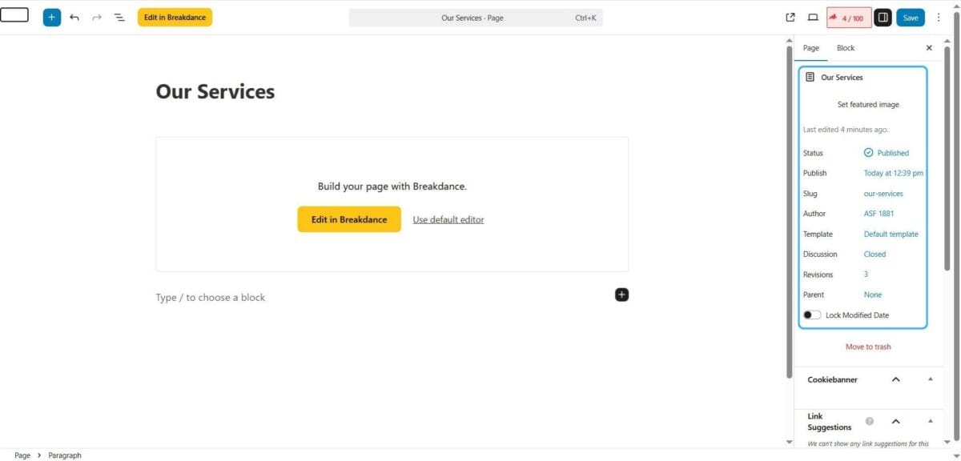This screenshot has width=961, height=461.
Task: View the page in a new tab
Action: pos(790,17)
